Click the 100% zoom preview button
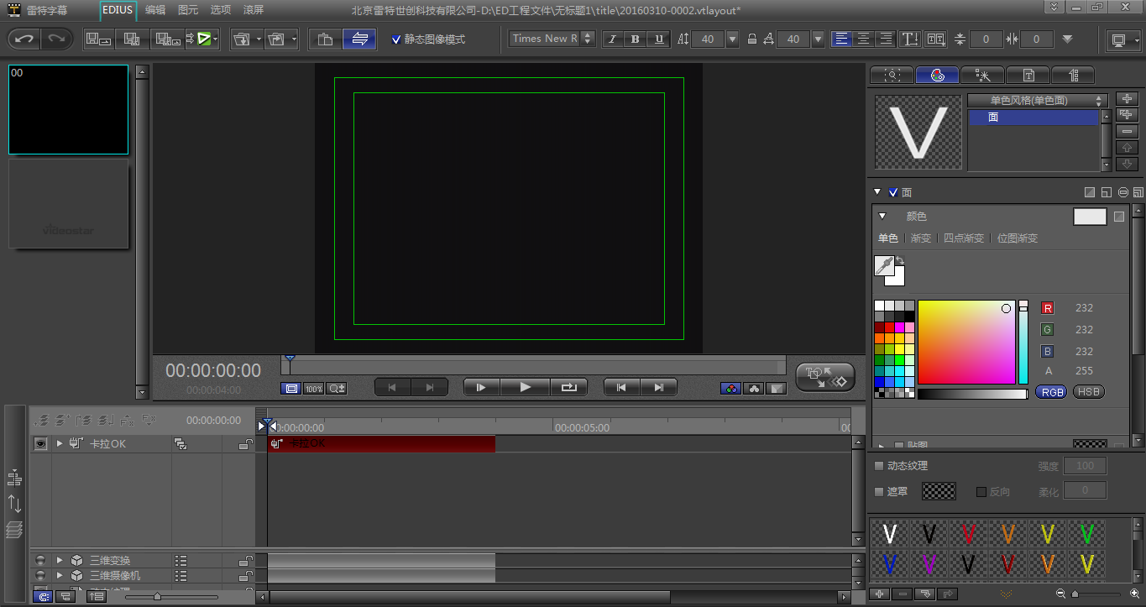This screenshot has height=607, width=1146. click(314, 389)
